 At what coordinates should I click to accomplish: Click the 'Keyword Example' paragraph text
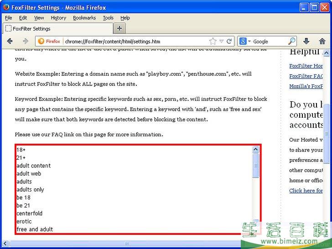coord(141,109)
